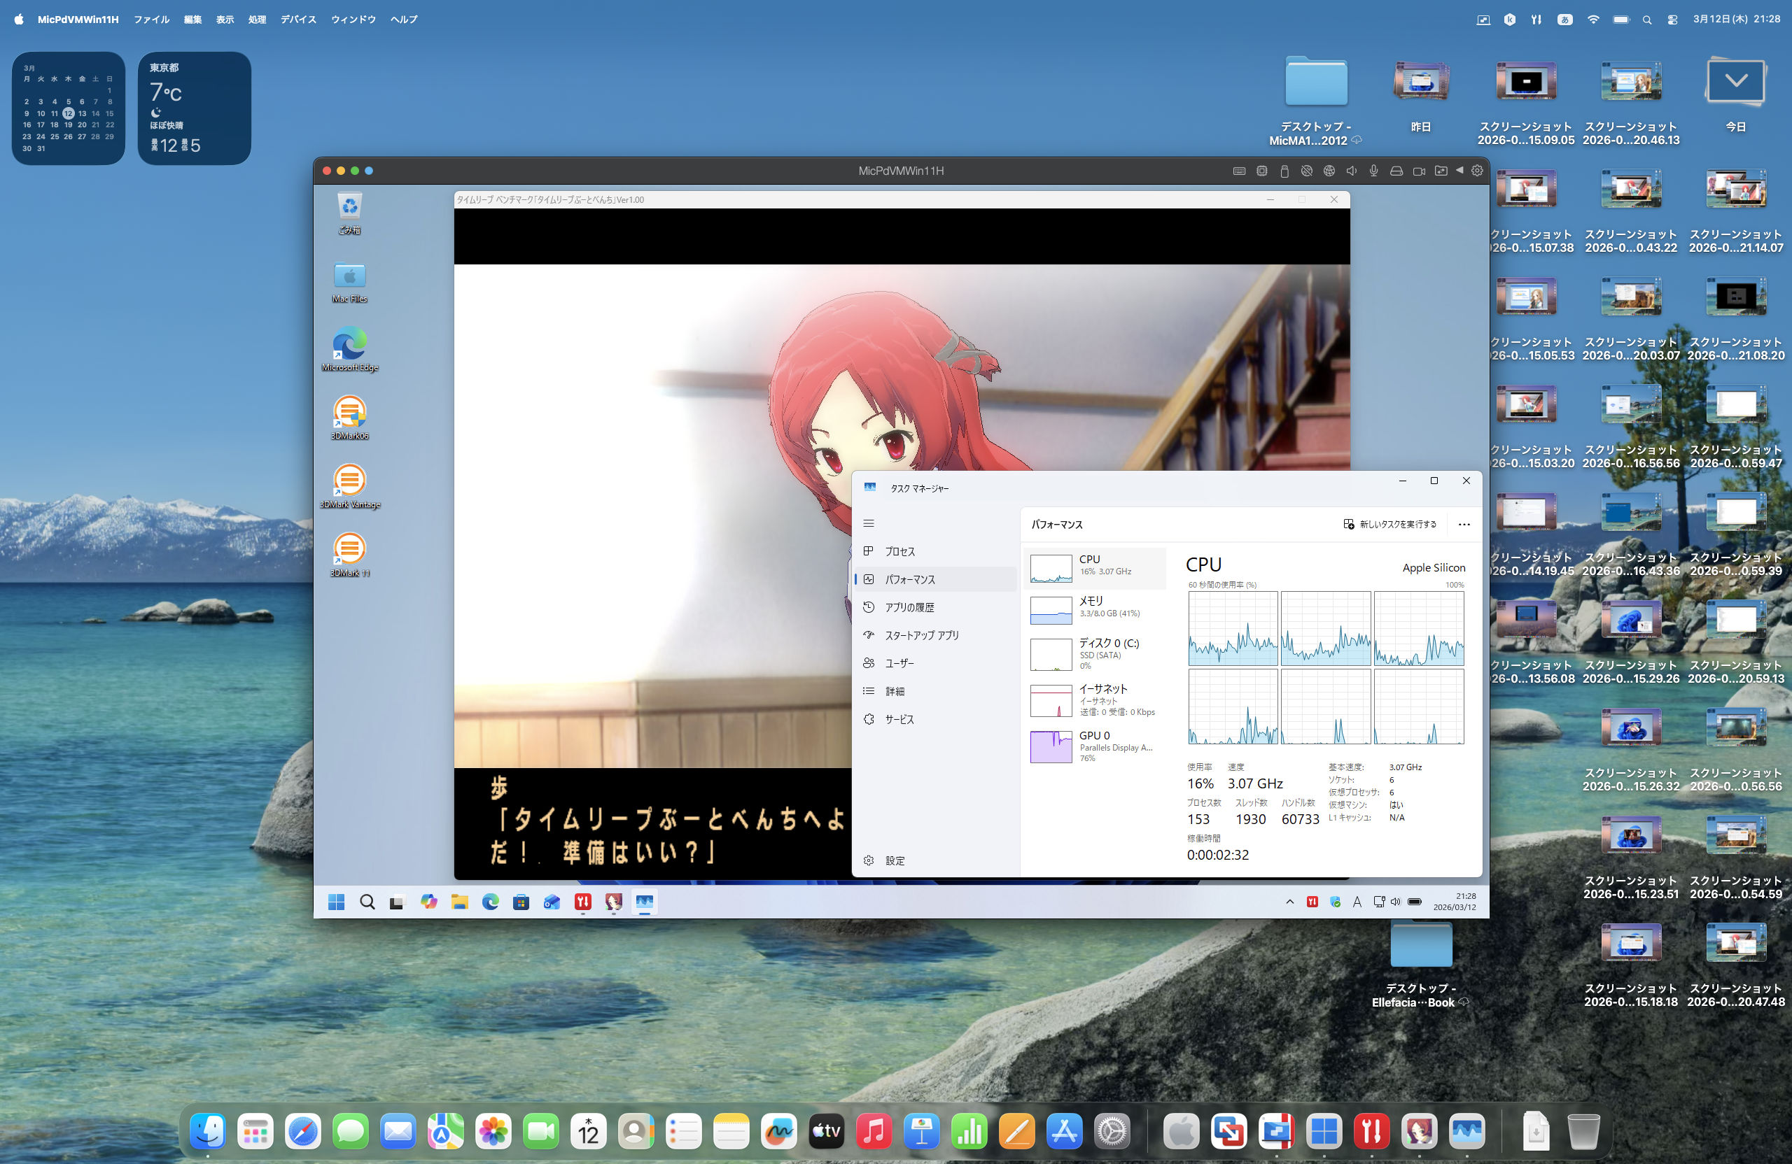
Task: Expand the Windows tray hidden icons chevron
Action: pos(1290,902)
